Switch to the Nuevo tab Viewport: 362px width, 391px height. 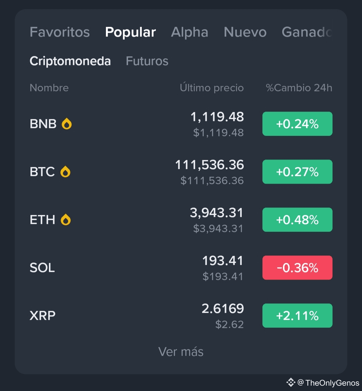[x=245, y=32]
